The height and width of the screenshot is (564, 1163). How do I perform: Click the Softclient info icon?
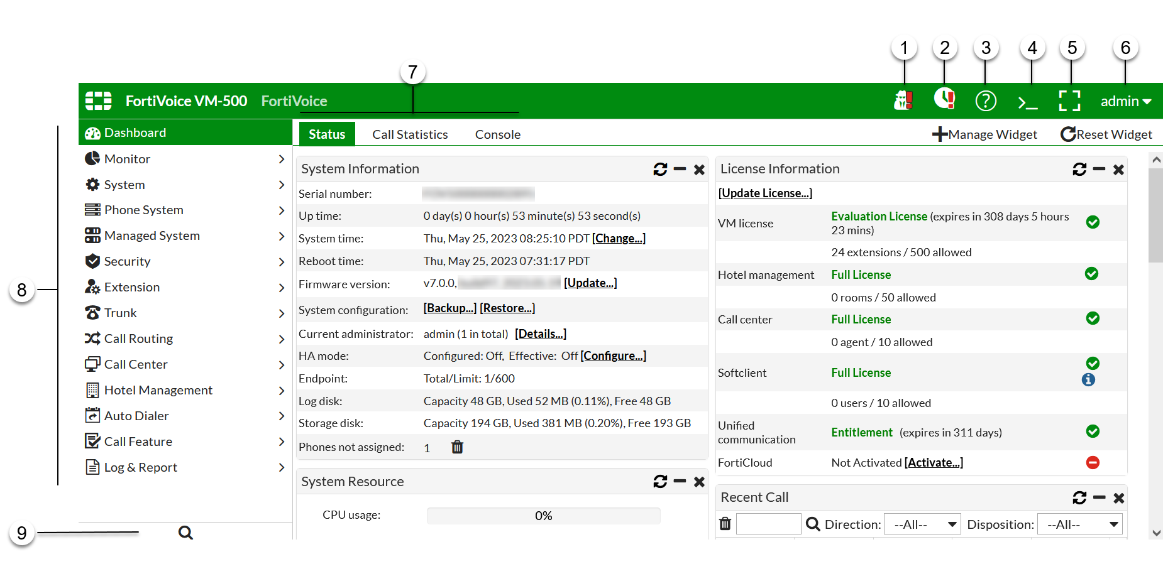[x=1088, y=380]
